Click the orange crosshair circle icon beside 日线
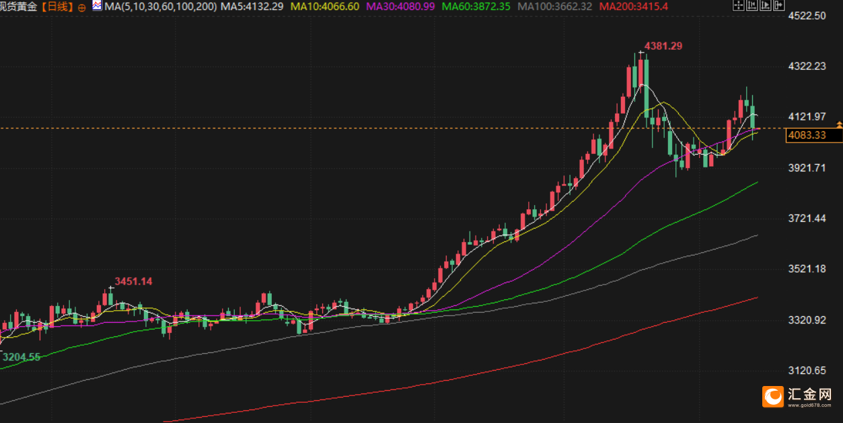Viewport: 843px width, 423px height. 81,7
